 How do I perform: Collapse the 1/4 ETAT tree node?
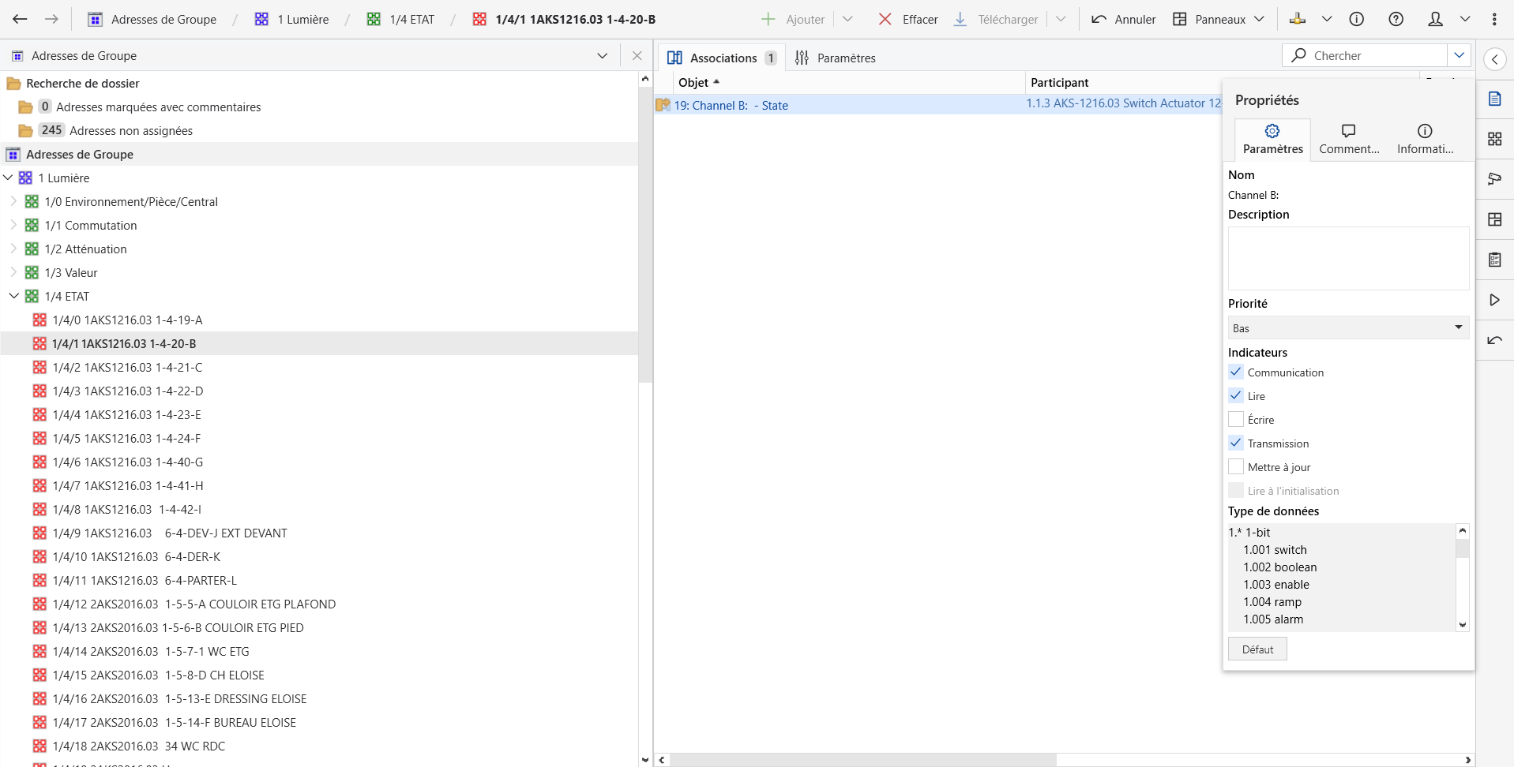(13, 296)
